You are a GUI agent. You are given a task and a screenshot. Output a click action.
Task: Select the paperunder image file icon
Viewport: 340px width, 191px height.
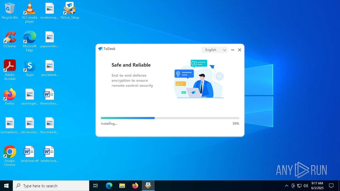49,40
